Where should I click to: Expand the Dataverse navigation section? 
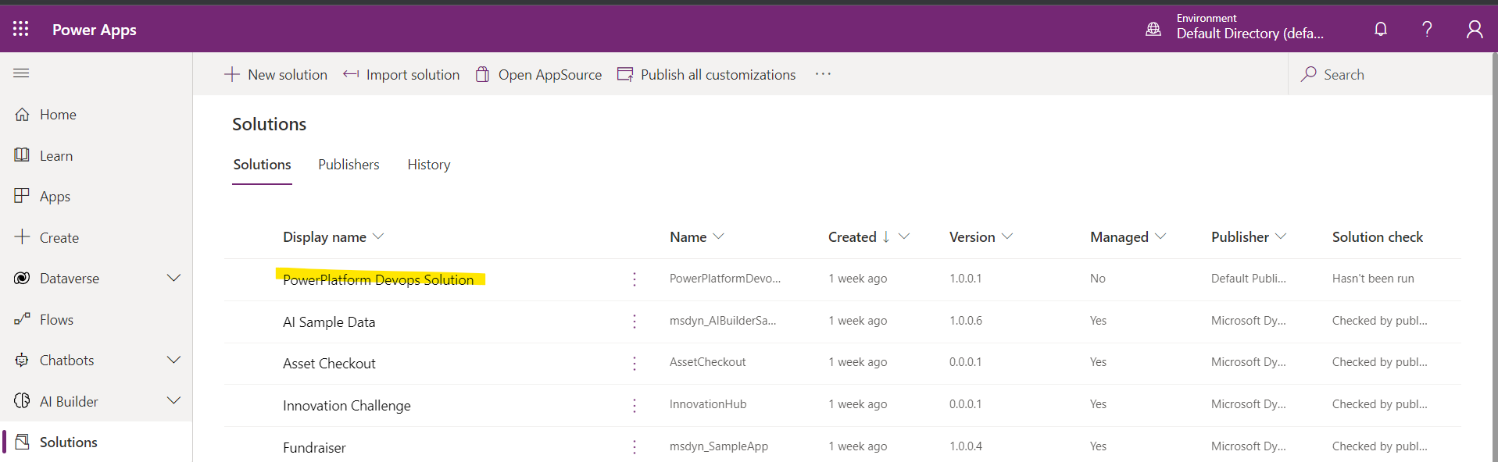[173, 279]
